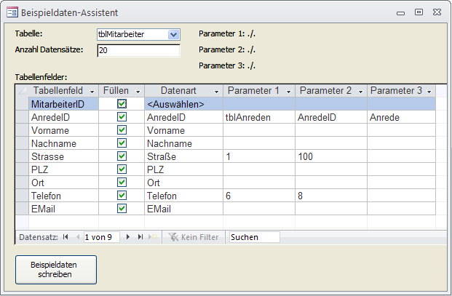
Task: Go to first record navigation icon
Action: [66, 236]
